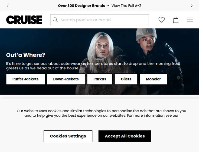Open the hamburger menu

190,20
